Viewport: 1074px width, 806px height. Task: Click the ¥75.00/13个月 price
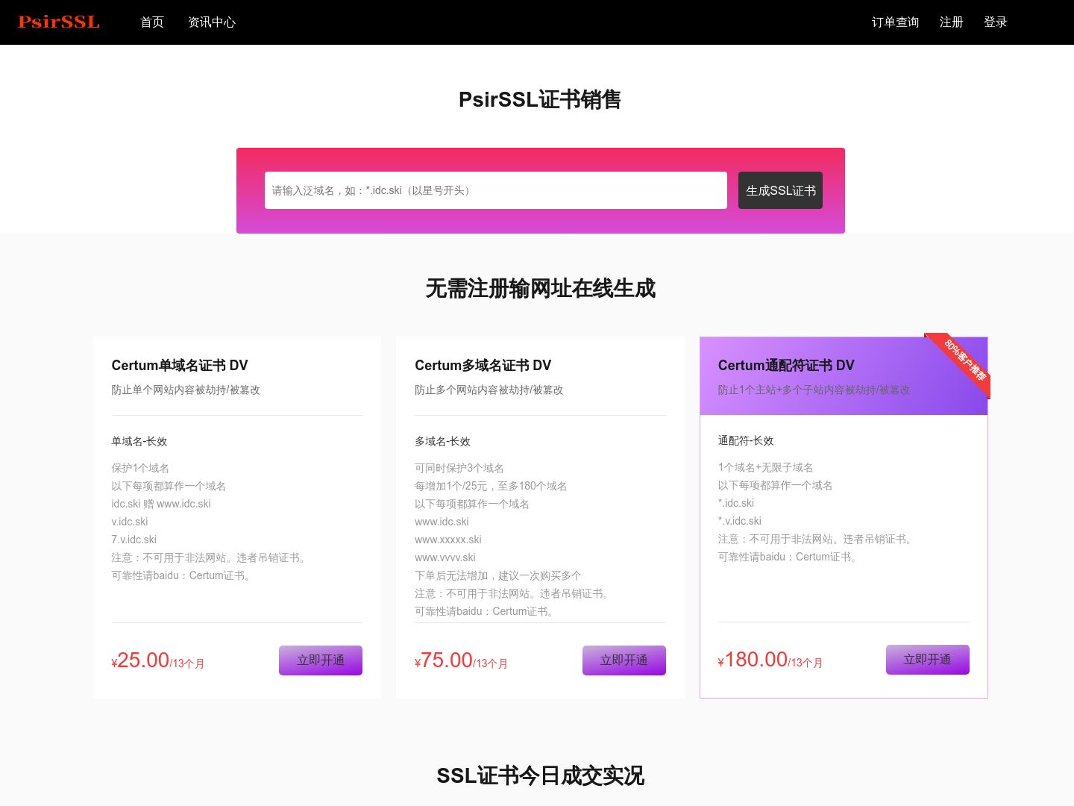point(462,660)
